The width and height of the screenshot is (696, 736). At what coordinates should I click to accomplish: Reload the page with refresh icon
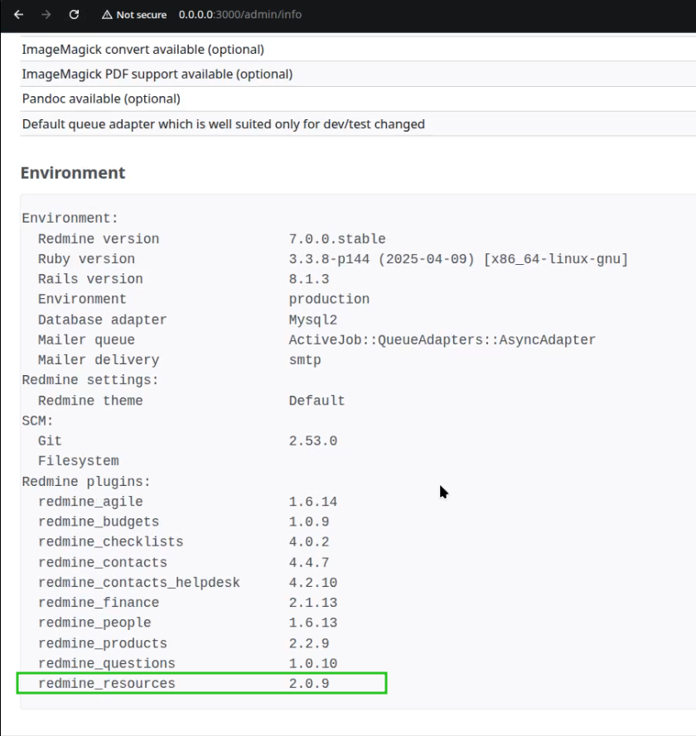coord(74,15)
